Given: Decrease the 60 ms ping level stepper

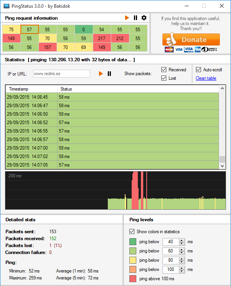Looking at the screenshot, I should click(x=182, y=253).
